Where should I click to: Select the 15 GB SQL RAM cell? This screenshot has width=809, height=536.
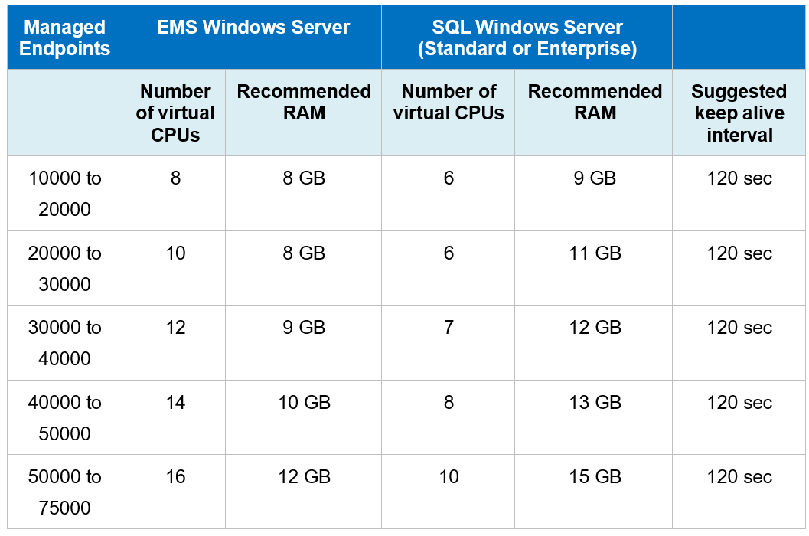595,477
